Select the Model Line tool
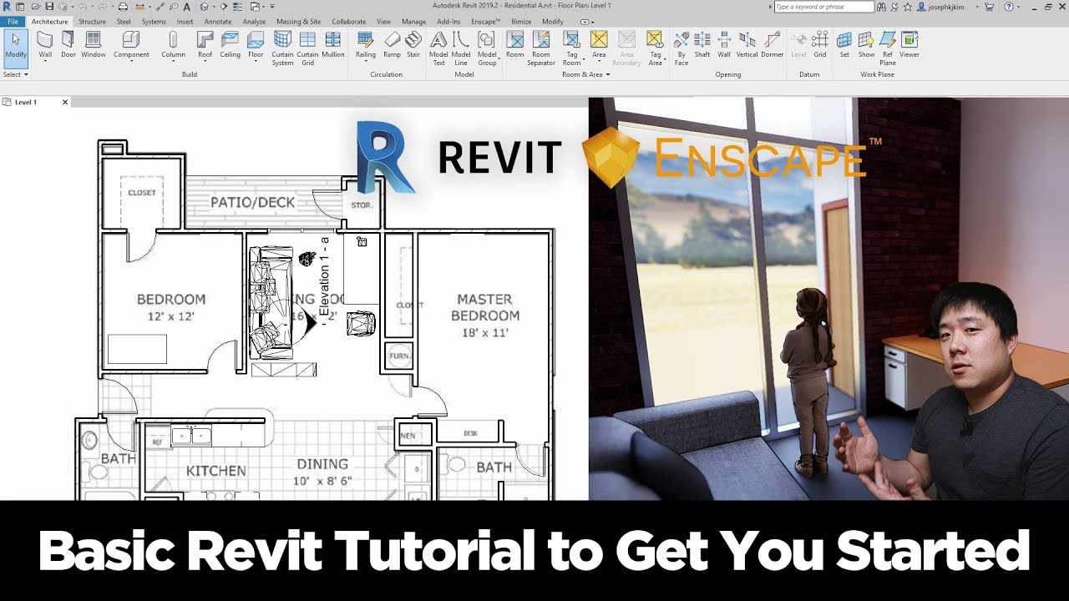 click(x=461, y=48)
